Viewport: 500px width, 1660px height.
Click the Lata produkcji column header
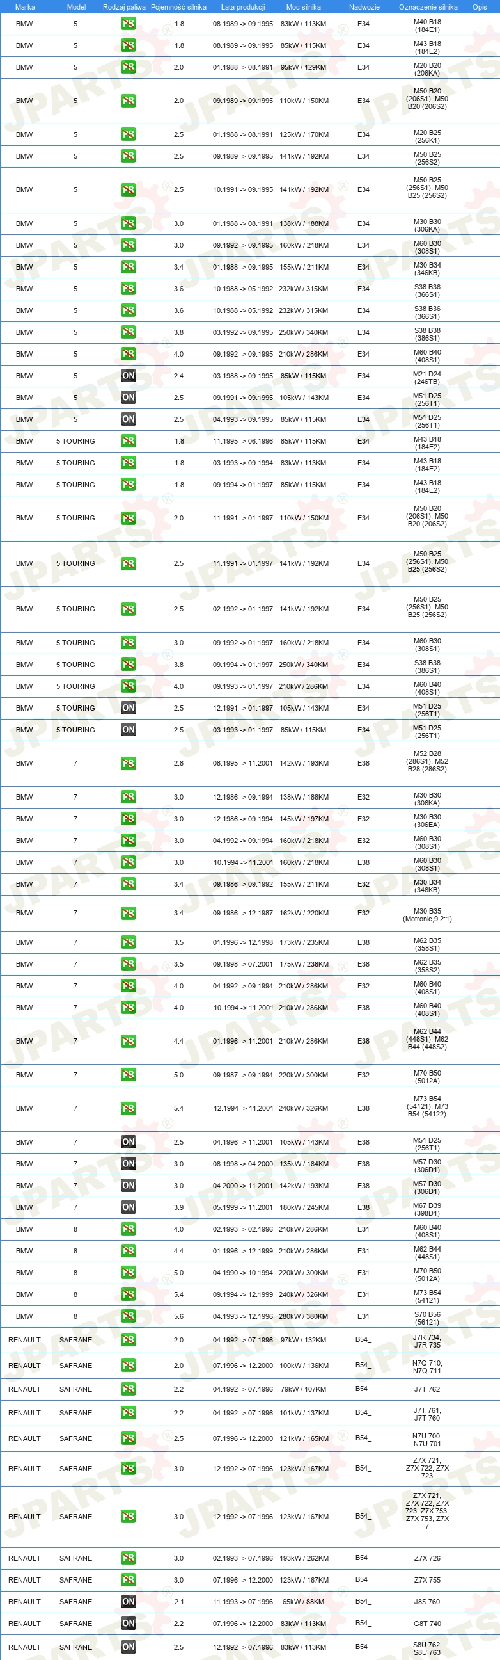tap(242, 7)
